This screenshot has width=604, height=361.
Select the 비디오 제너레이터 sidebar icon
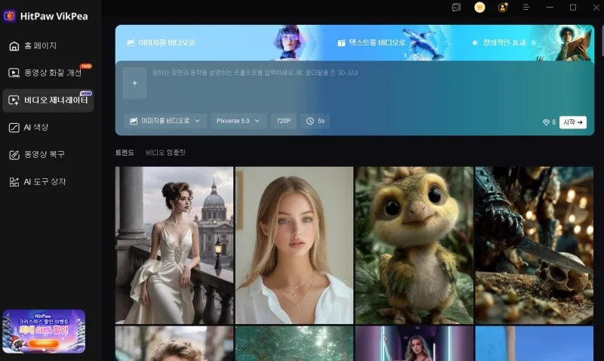14,100
